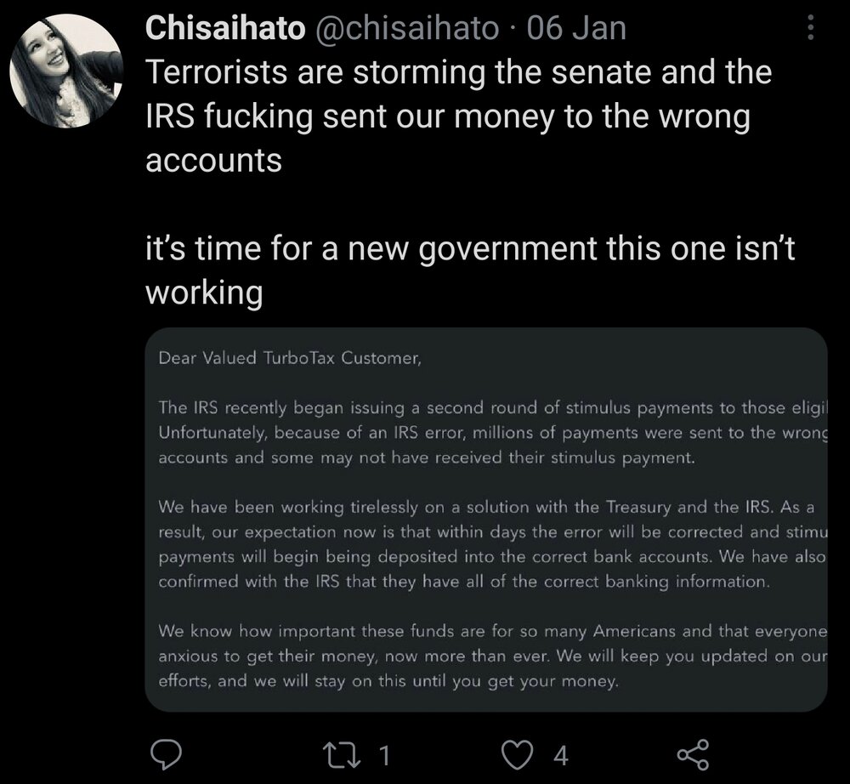View the like count of 4
This screenshot has width=850, height=784.
561,754
